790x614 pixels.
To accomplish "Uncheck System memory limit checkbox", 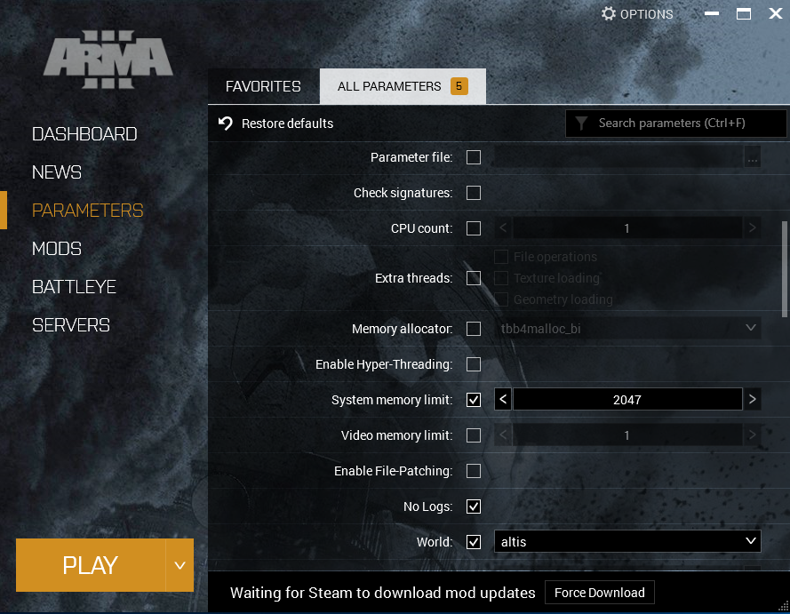I will click(x=474, y=400).
